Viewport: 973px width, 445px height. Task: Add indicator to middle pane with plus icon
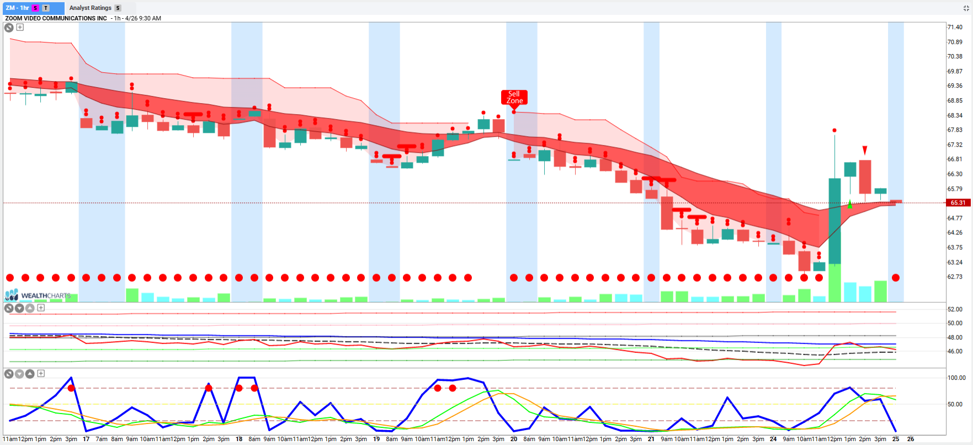click(41, 308)
